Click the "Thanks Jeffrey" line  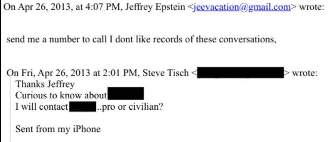pos(40,83)
